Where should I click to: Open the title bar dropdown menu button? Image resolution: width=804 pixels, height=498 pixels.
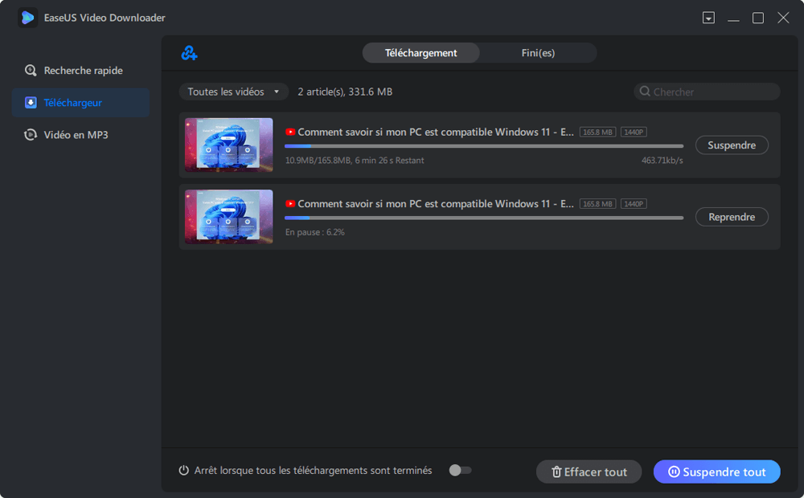pos(708,18)
